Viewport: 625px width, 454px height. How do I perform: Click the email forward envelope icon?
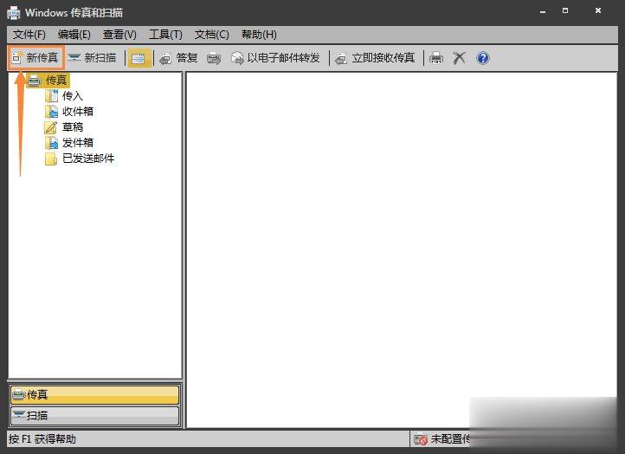pyautogui.click(x=237, y=58)
